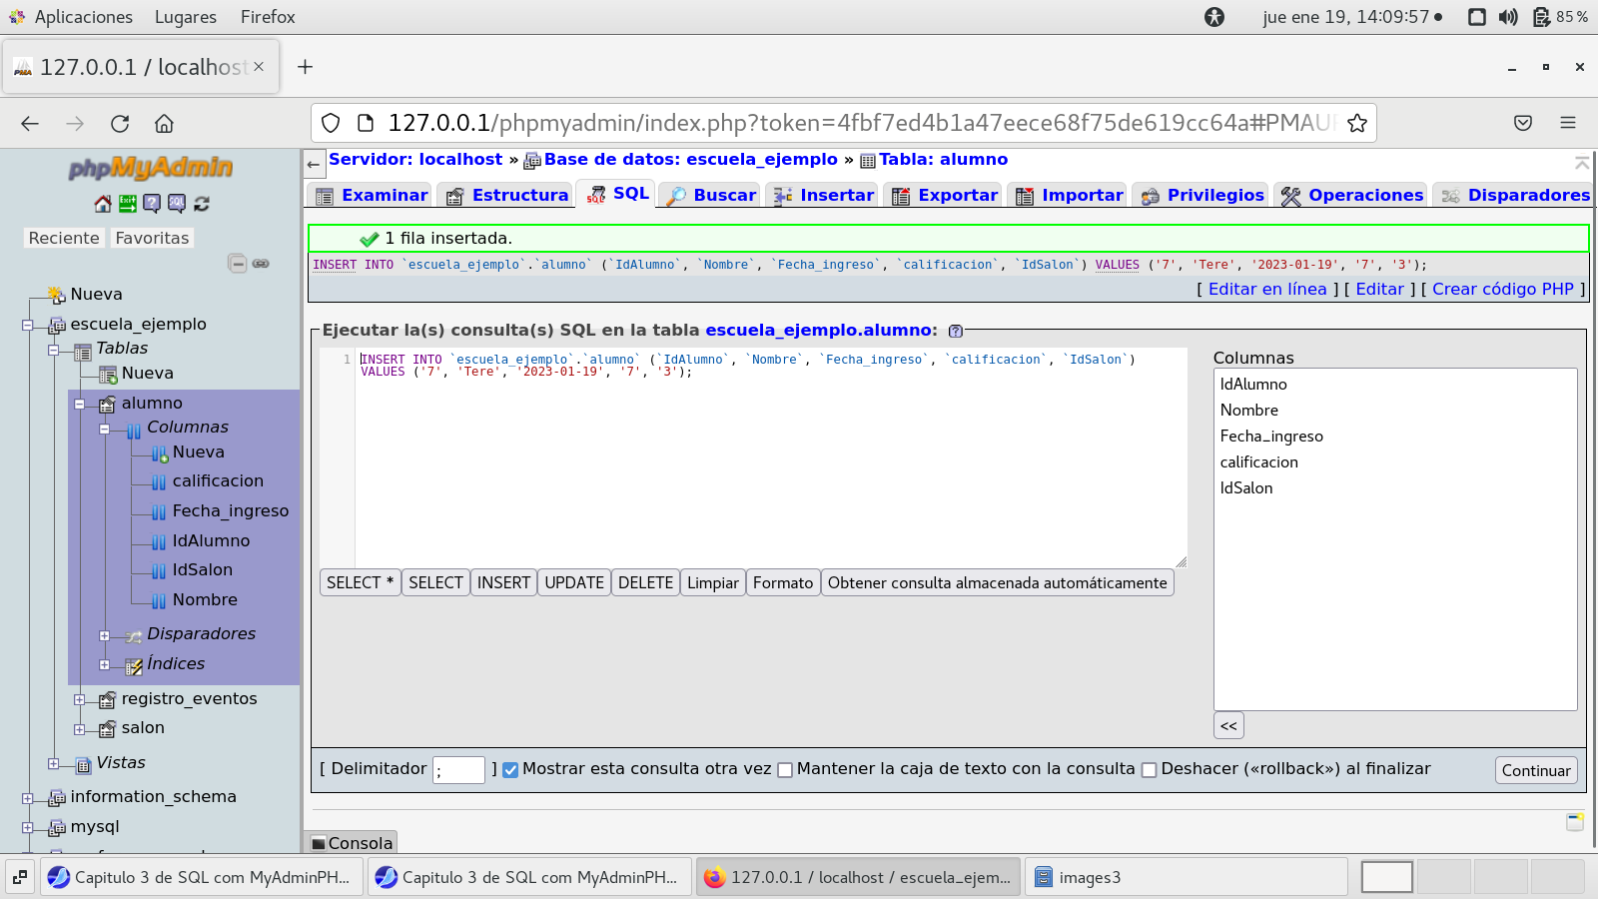Switch to the Estructura tab
1598x899 pixels.
point(507,195)
